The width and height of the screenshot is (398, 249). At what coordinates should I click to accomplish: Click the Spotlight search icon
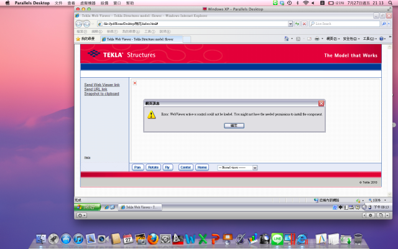point(391,2)
